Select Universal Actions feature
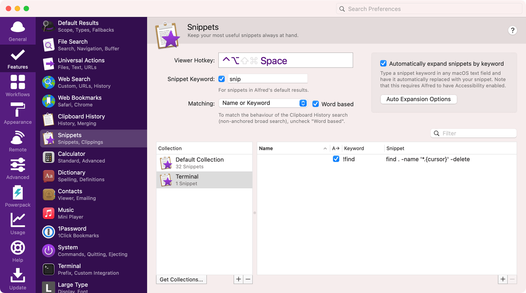526x293 pixels. (94, 64)
